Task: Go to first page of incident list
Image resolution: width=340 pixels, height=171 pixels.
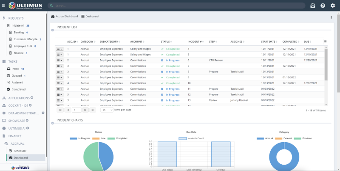Action: (60, 110)
